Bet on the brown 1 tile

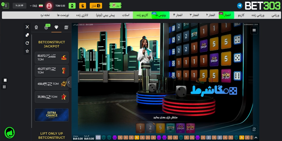[x=140, y=128]
